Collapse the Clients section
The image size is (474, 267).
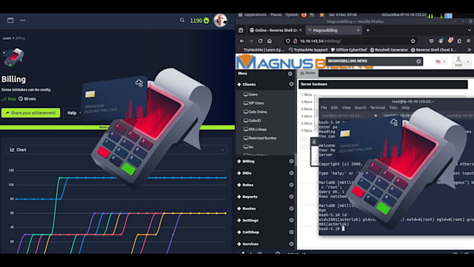pos(291,84)
